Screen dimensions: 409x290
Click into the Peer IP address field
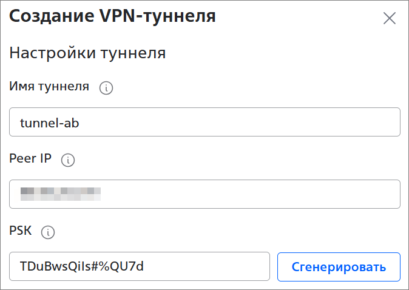204,194
